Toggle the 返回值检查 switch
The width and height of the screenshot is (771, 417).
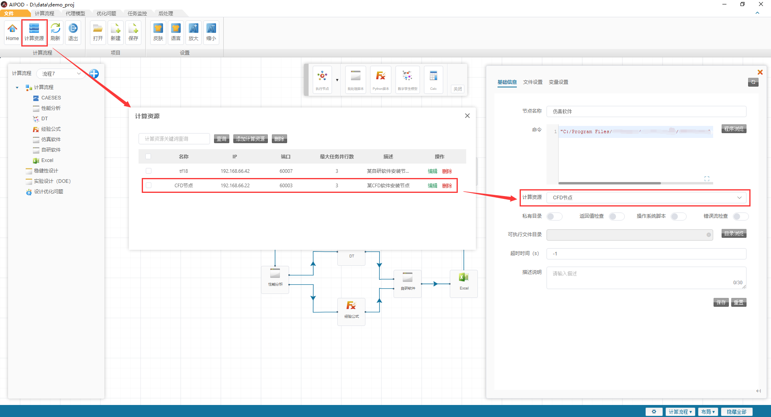(x=616, y=217)
